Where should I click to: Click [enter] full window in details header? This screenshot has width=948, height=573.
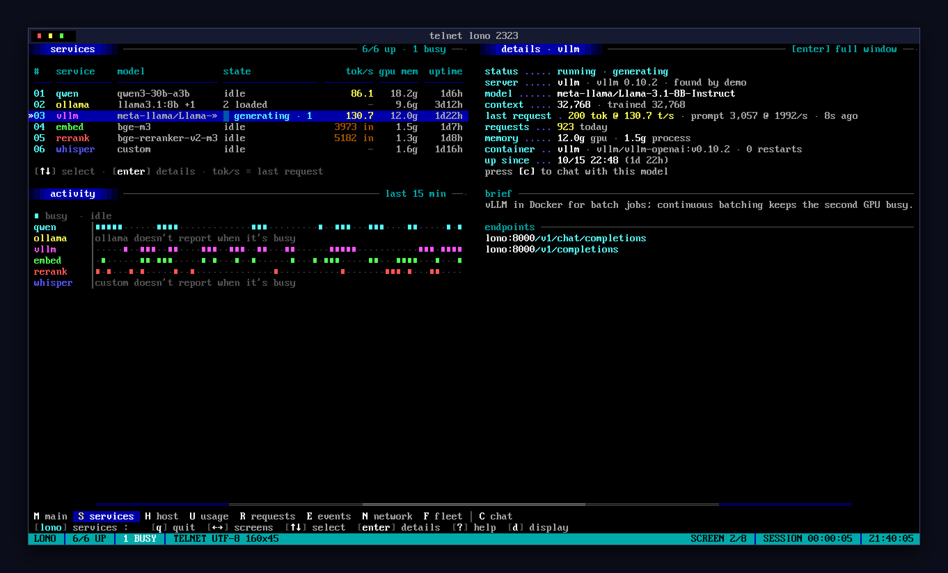pyautogui.click(x=844, y=49)
